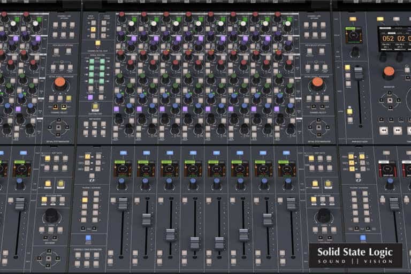The height and width of the screenshot is (274, 411).
Task: Click black rotary encoder above lower-left navigation pad
Action: point(51,216)
